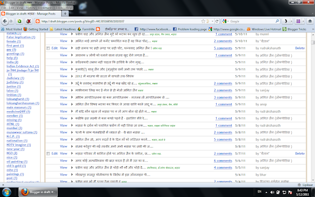This screenshot has height=197, width=315.
Task: Show hidden system tray icons arrow
Action: [x=267, y=192]
